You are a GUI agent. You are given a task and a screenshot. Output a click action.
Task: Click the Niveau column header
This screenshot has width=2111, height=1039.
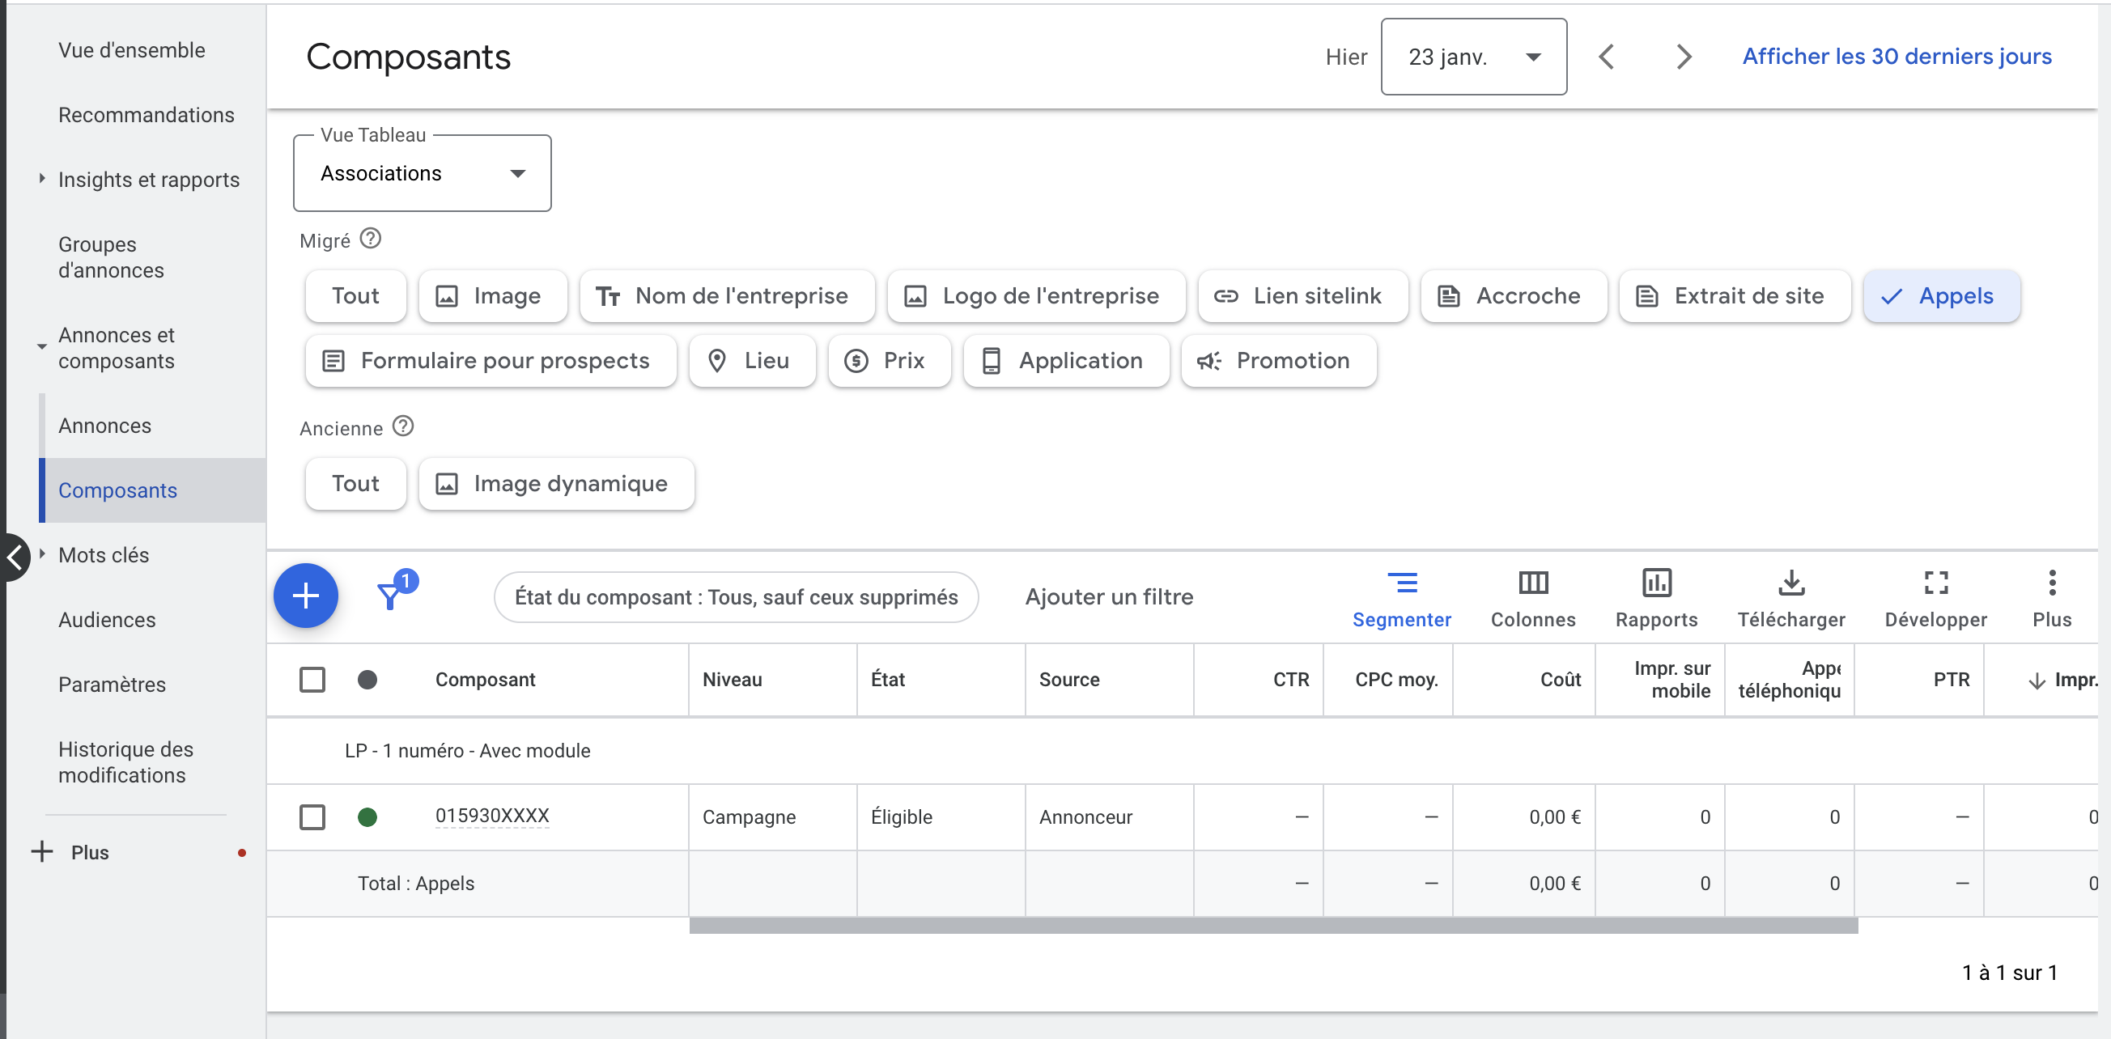click(x=732, y=679)
